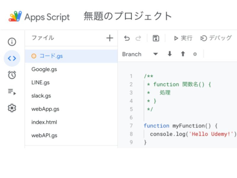Open the Google.gs file
This screenshot has width=237, height=178.
click(x=44, y=69)
